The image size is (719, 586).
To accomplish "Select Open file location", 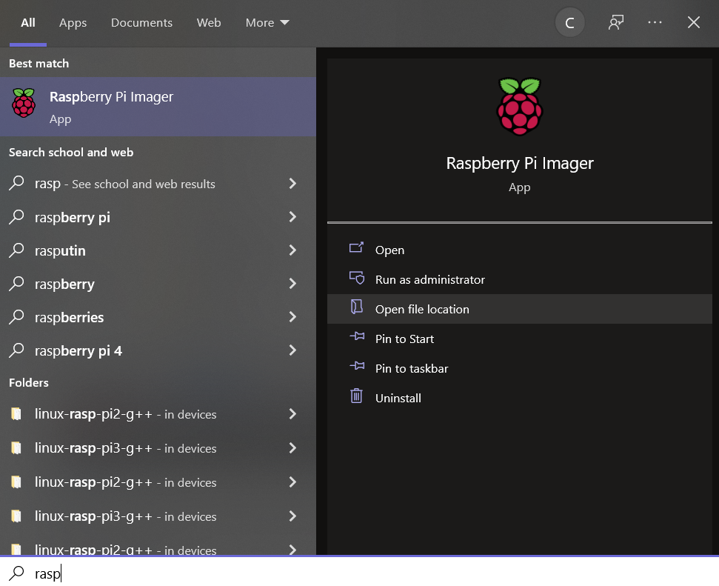I will (520, 309).
